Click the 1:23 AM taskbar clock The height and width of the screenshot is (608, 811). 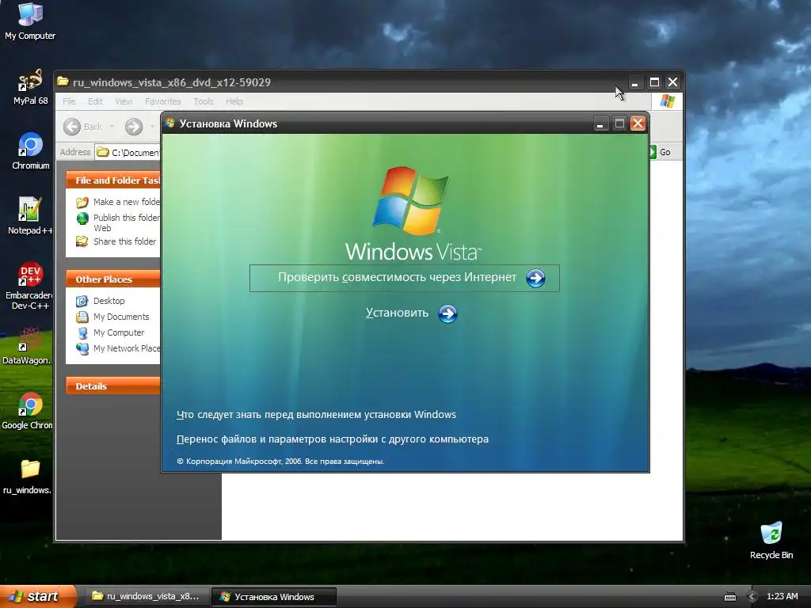(782, 597)
